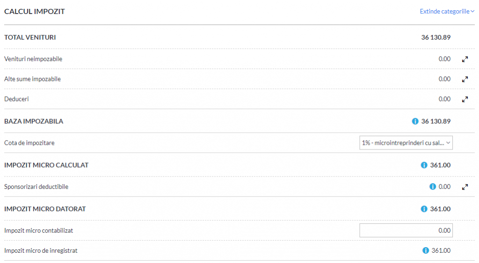Show info for Impozit micro calculat
Screen dimensions: 479x263
tap(424, 165)
